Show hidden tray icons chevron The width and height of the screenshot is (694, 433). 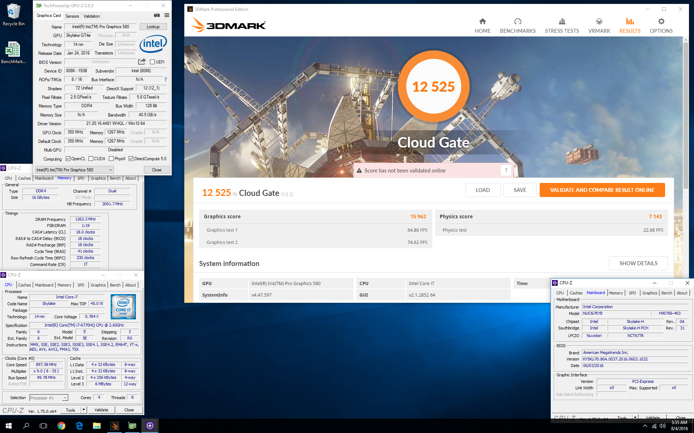coord(645,426)
